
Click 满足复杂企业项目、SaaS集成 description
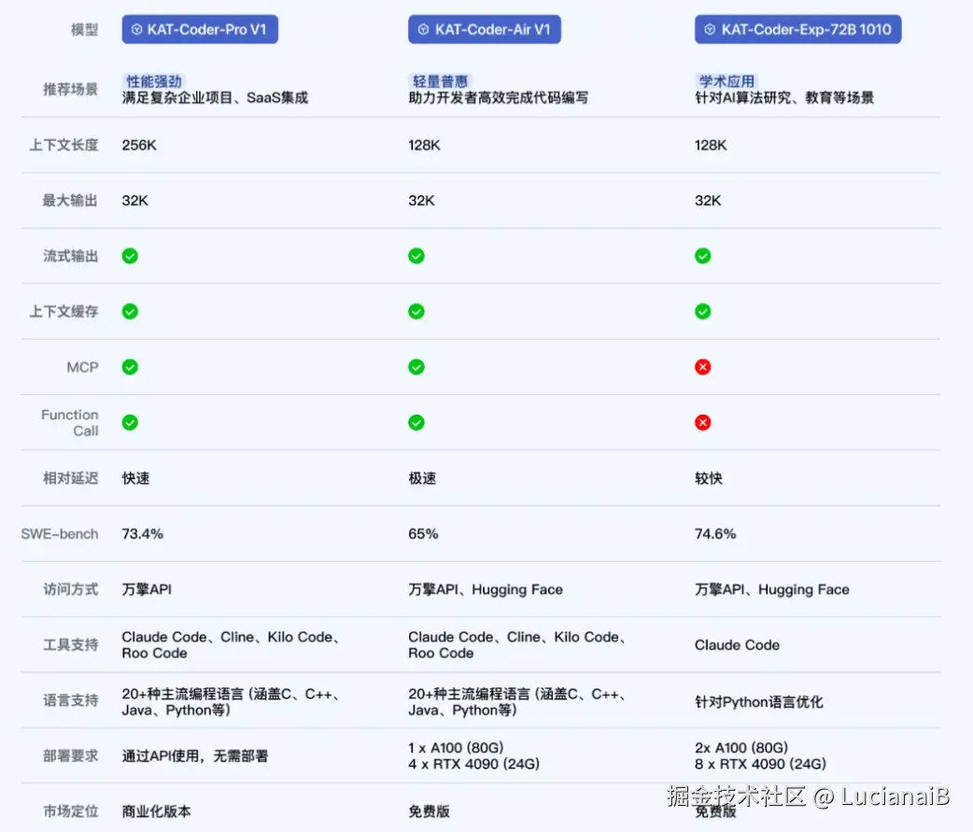215,97
